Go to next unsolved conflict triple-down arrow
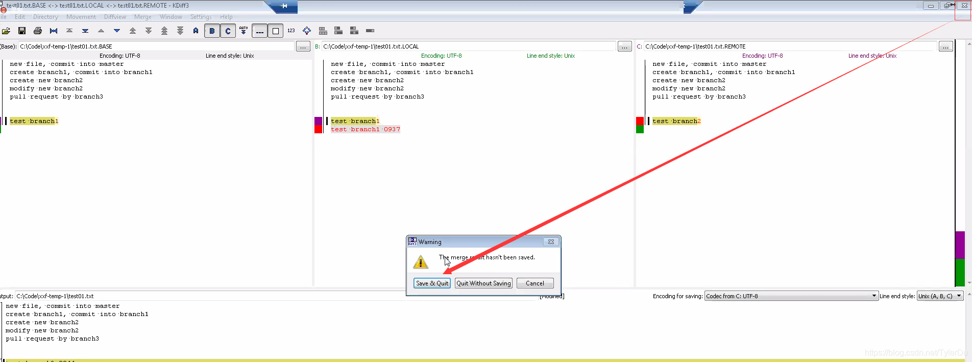 [x=180, y=31]
